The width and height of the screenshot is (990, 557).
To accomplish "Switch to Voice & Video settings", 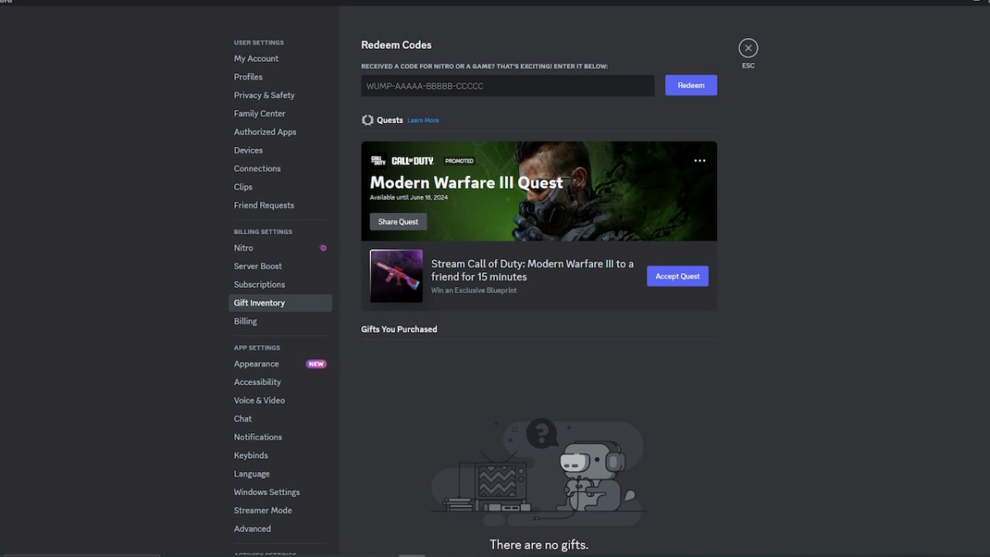I will [259, 400].
